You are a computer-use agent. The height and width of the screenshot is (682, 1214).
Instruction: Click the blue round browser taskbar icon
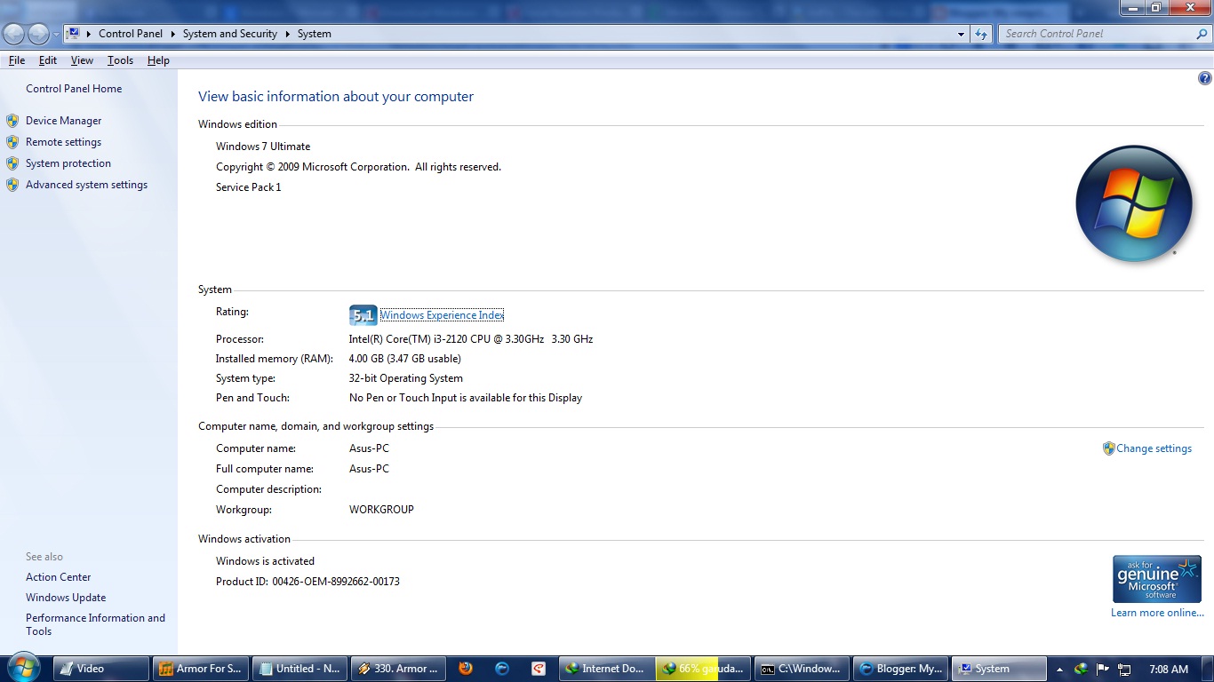502,669
